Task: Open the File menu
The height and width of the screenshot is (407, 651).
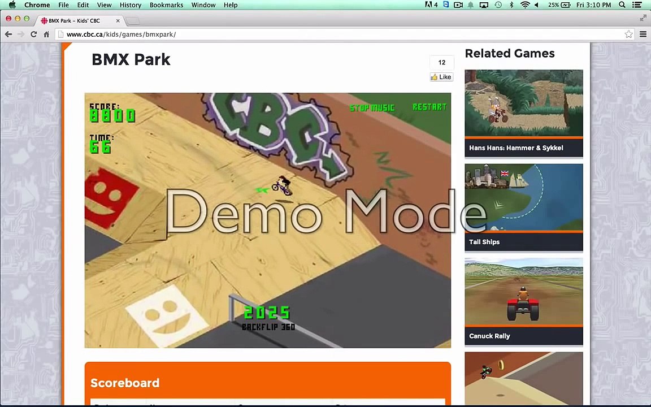Action: coord(63,5)
